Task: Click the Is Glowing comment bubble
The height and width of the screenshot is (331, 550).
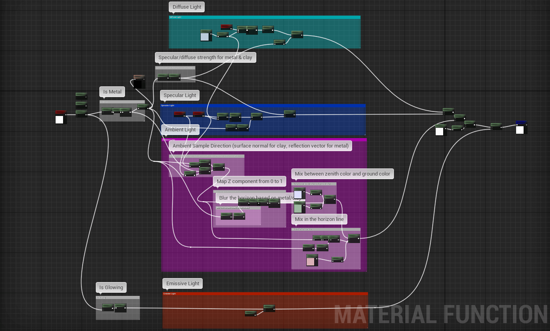Action: pyautogui.click(x=111, y=287)
